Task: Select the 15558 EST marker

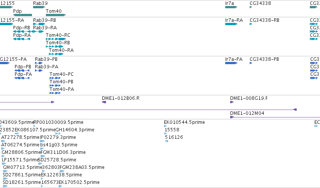Action: click(x=166, y=134)
